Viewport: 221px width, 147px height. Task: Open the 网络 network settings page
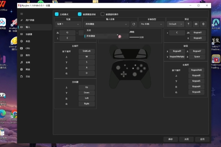point(28,69)
